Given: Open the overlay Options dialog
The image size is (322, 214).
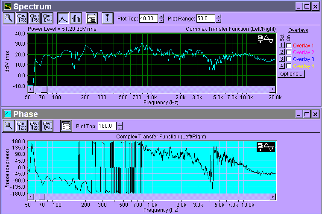Looking at the screenshot, I should [291, 74].
